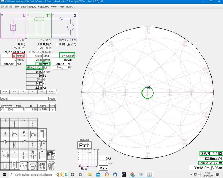Click the reDo button
Viewport: 223px width, 178px height.
point(53,99)
